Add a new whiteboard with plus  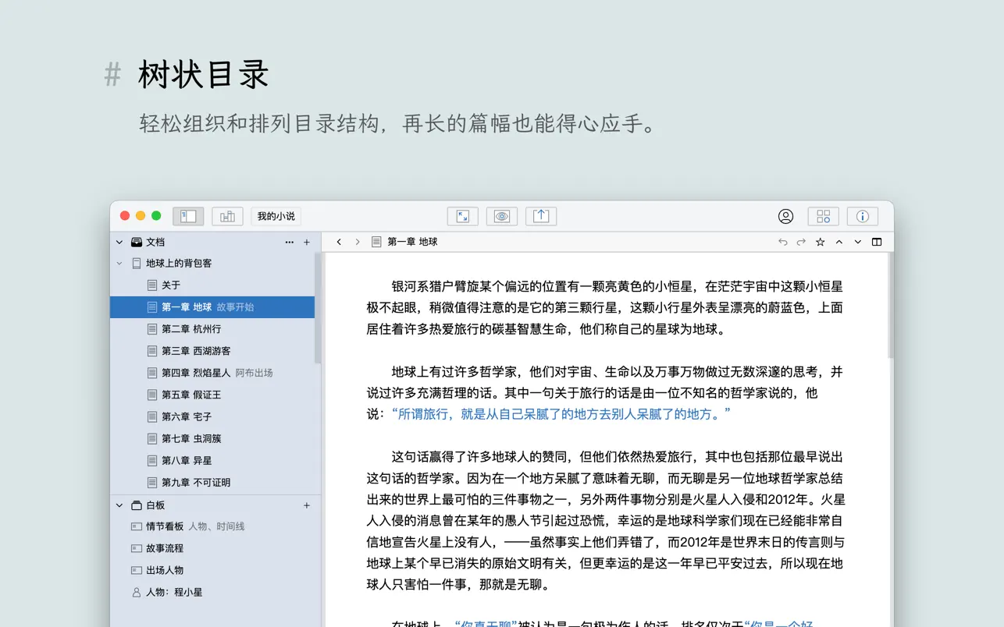(307, 505)
